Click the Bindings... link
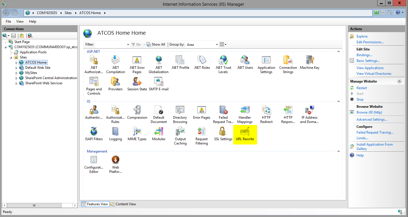 click(364, 55)
